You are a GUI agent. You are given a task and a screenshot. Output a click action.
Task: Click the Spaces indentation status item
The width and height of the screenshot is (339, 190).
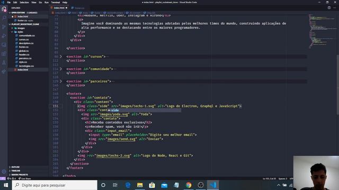282,178
